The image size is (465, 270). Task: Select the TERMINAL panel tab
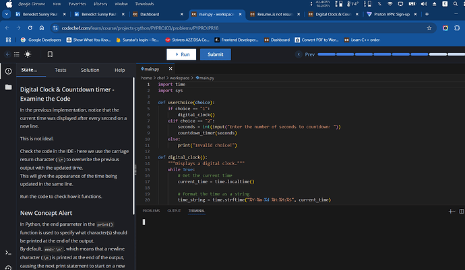(x=197, y=211)
